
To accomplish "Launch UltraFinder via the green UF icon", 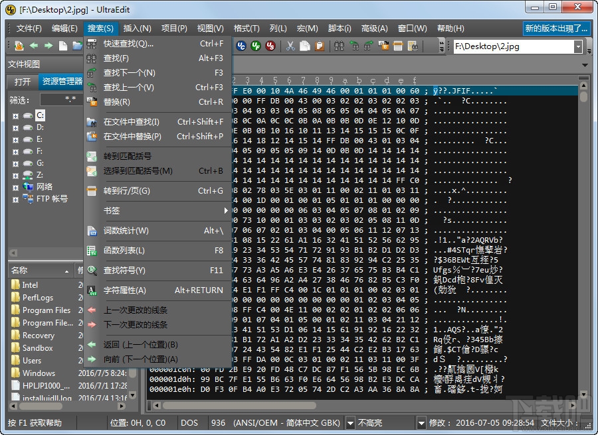I will click(256, 46).
